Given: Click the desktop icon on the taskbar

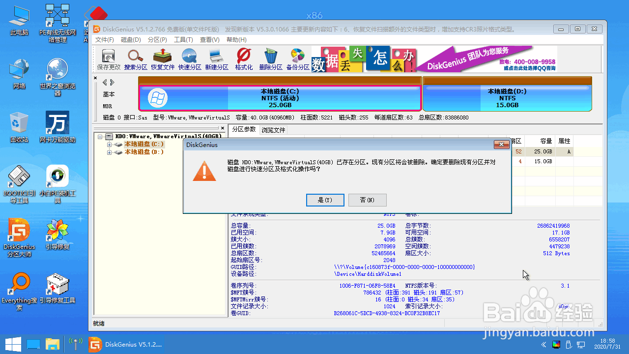Looking at the screenshot, I should tap(33, 344).
